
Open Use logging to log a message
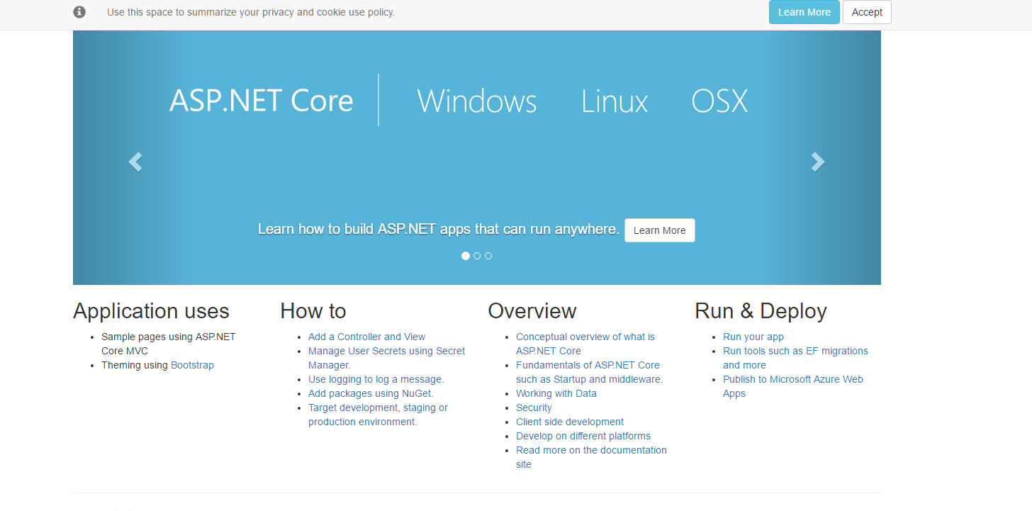click(x=376, y=379)
